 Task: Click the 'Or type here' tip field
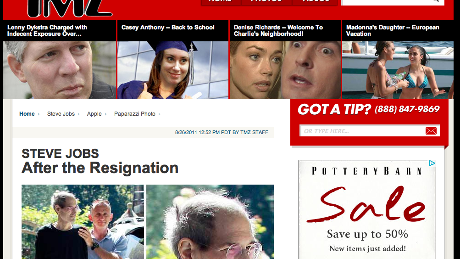tap(363, 131)
